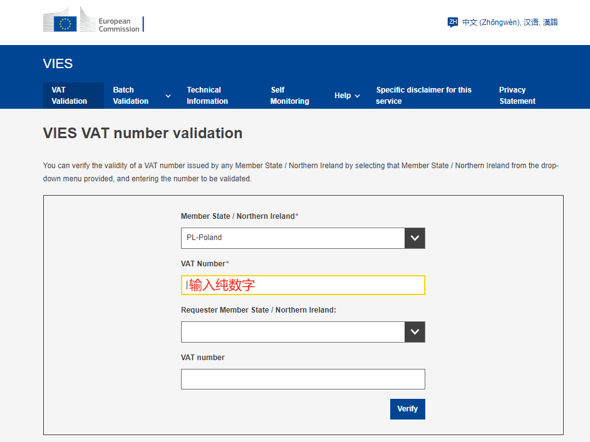The height and width of the screenshot is (442, 590).
Task: Click the ZH language badge icon
Action: [453, 22]
